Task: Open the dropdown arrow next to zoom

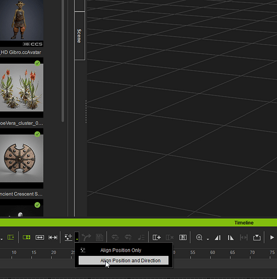Action: [208, 239]
